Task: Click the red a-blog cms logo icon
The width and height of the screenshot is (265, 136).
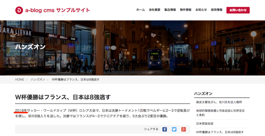Action: (19, 10)
